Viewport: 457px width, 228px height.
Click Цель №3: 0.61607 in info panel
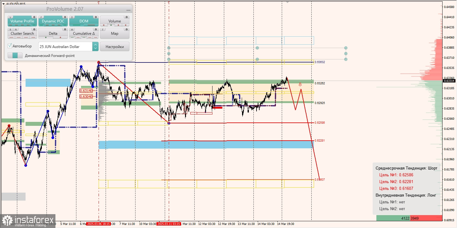pos(396,188)
